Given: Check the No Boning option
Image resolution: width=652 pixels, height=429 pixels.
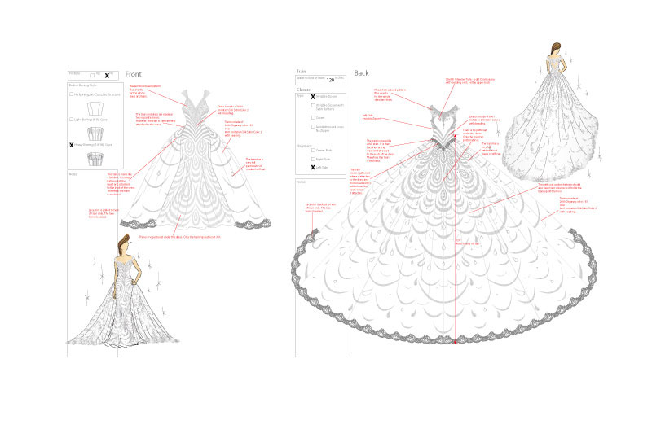Looking at the screenshot, I should [71, 94].
